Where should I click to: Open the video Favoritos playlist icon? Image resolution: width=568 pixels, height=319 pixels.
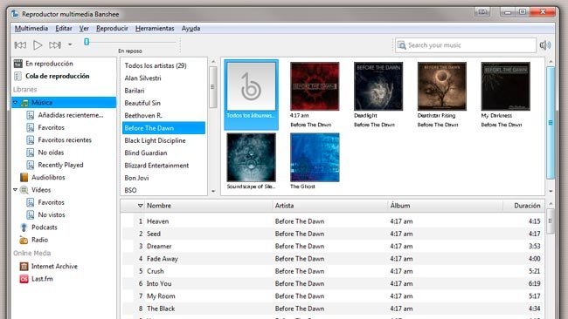coord(31,202)
